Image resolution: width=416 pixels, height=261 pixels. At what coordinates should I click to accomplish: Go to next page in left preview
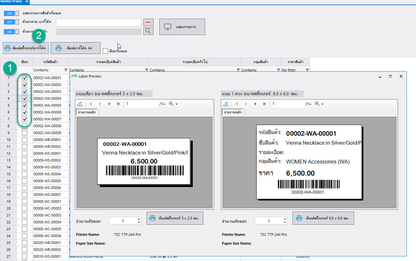pyautogui.click(x=110, y=104)
